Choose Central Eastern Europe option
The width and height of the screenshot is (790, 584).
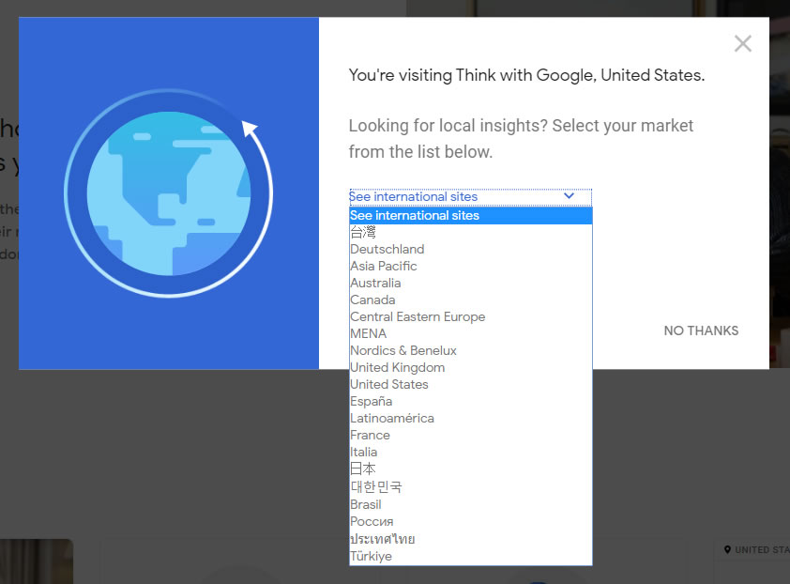point(418,316)
